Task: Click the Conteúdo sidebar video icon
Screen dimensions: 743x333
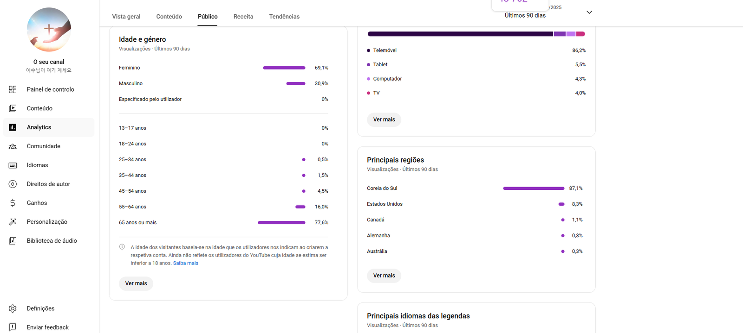Action: coord(13,108)
